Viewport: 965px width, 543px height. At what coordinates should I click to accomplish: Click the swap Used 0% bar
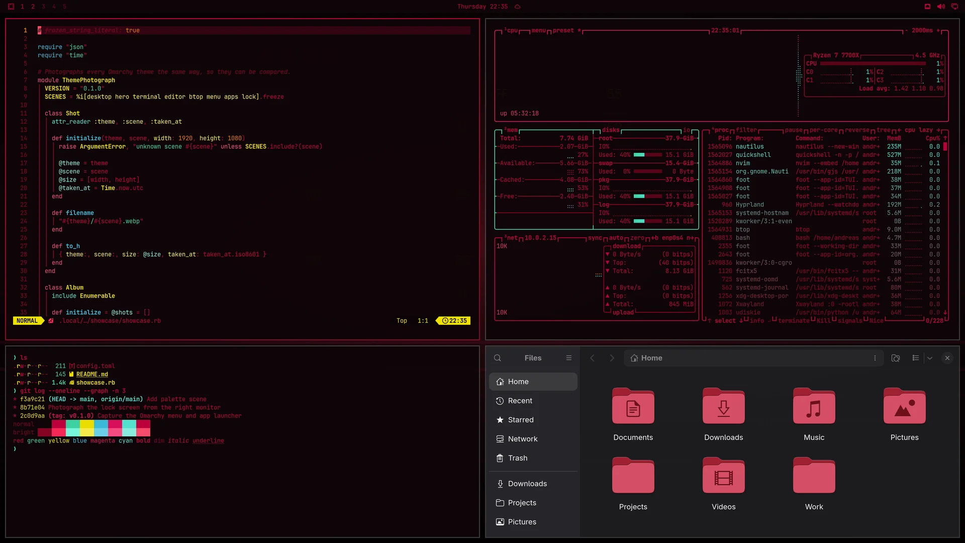(648, 171)
